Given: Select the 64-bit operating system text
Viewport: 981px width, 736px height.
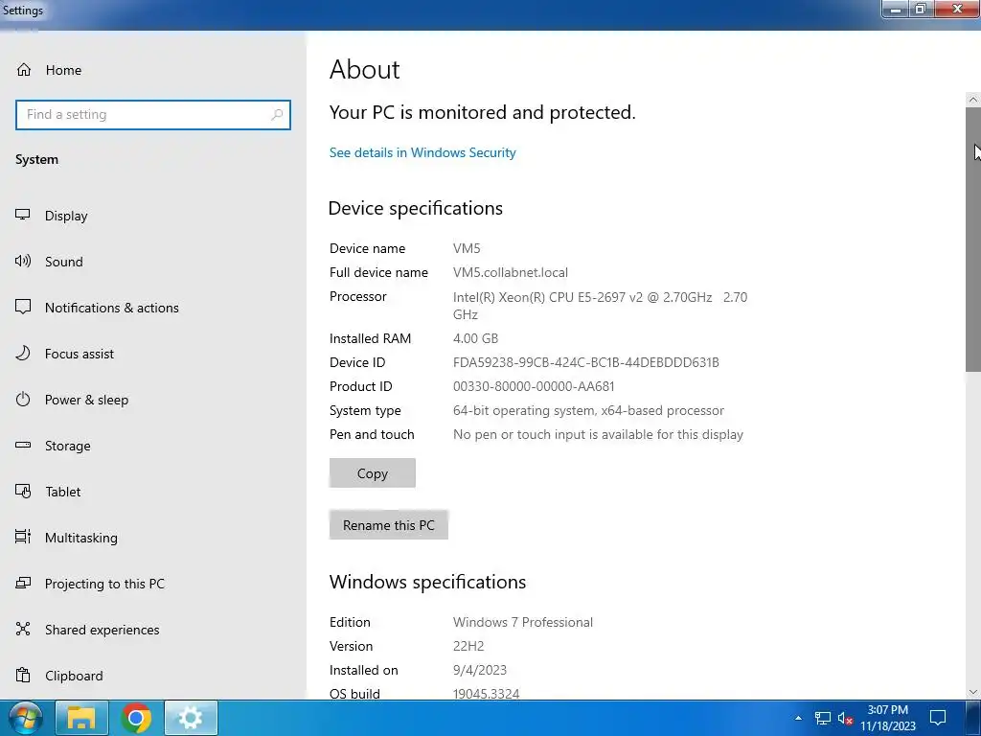Looking at the screenshot, I should point(588,410).
